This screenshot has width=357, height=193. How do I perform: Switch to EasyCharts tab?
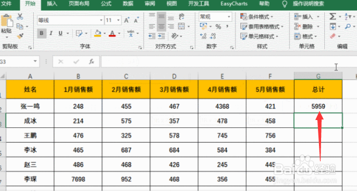[234, 4]
